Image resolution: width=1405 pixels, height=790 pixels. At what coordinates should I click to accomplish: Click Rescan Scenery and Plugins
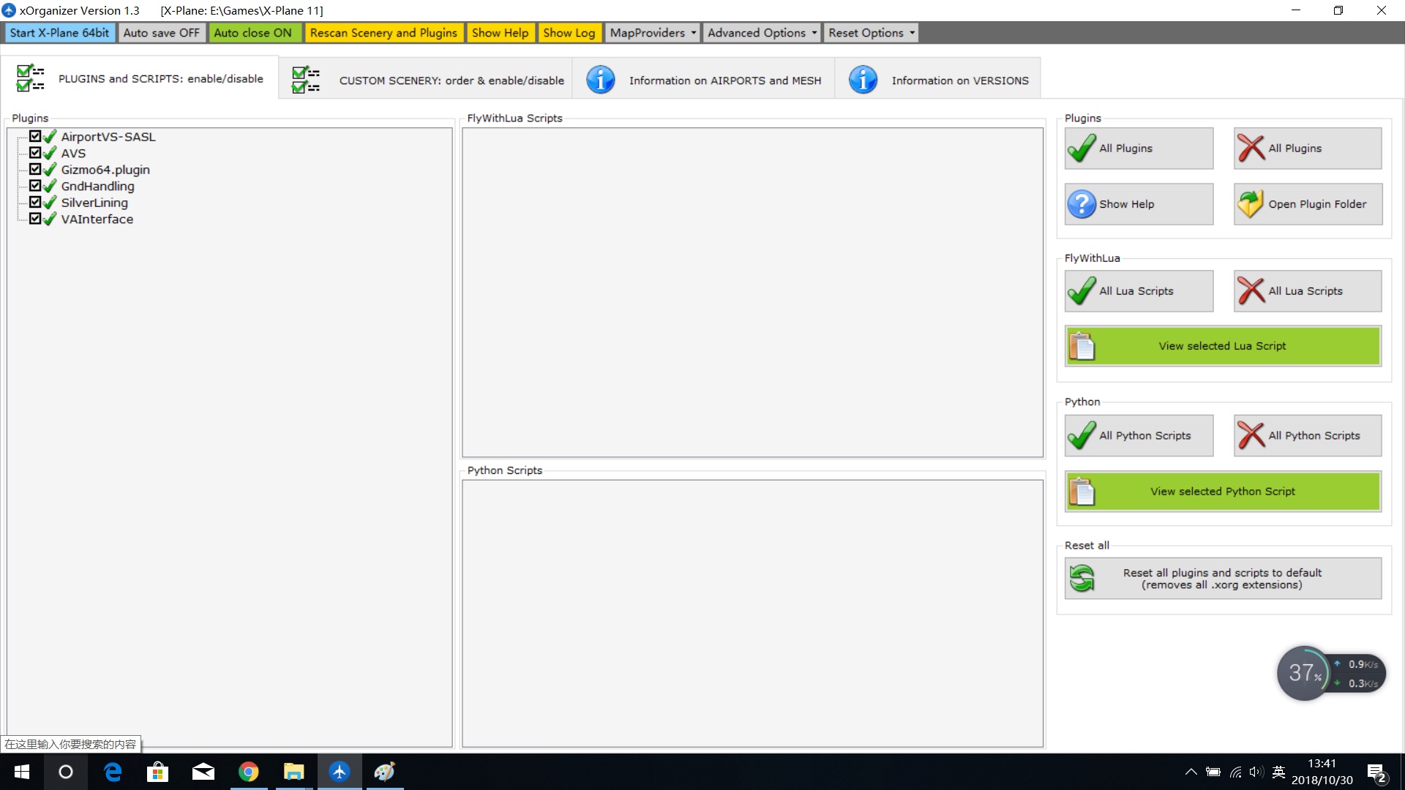(x=383, y=33)
